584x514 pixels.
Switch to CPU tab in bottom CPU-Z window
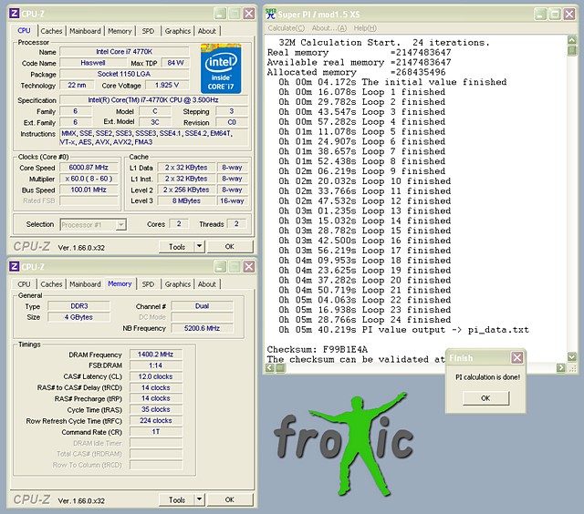(x=24, y=283)
